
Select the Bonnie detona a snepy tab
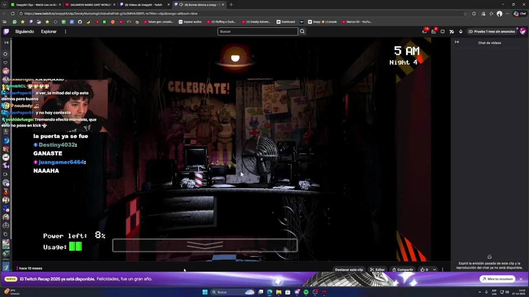coord(199,5)
